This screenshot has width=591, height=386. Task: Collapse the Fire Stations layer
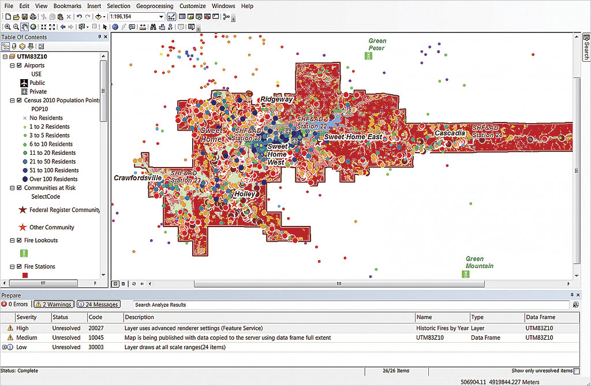(12, 266)
